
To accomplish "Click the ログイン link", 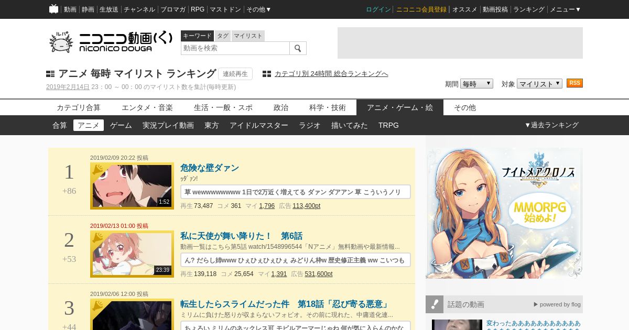I will pos(378,9).
